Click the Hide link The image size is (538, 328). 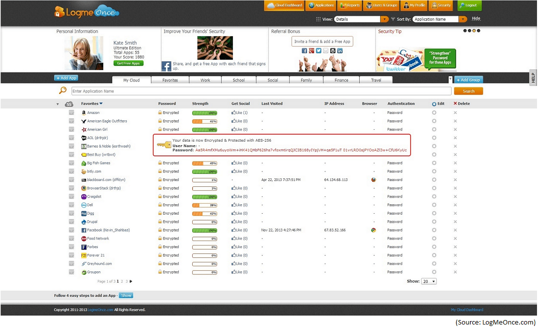click(x=476, y=19)
